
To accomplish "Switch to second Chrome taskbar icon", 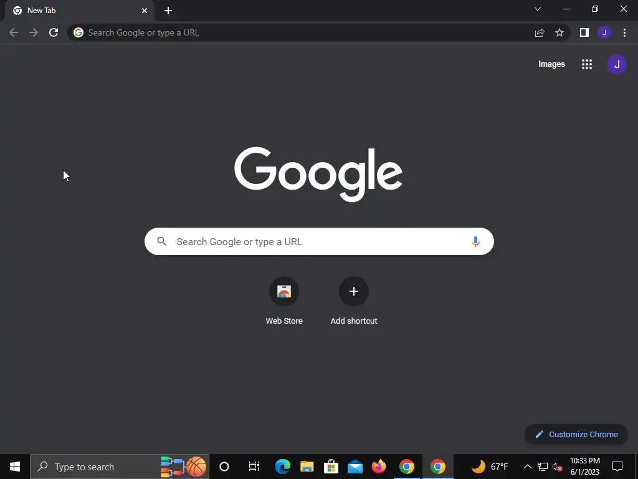I will [x=438, y=467].
